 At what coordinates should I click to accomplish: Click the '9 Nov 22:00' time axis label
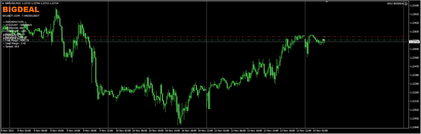click(106, 131)
